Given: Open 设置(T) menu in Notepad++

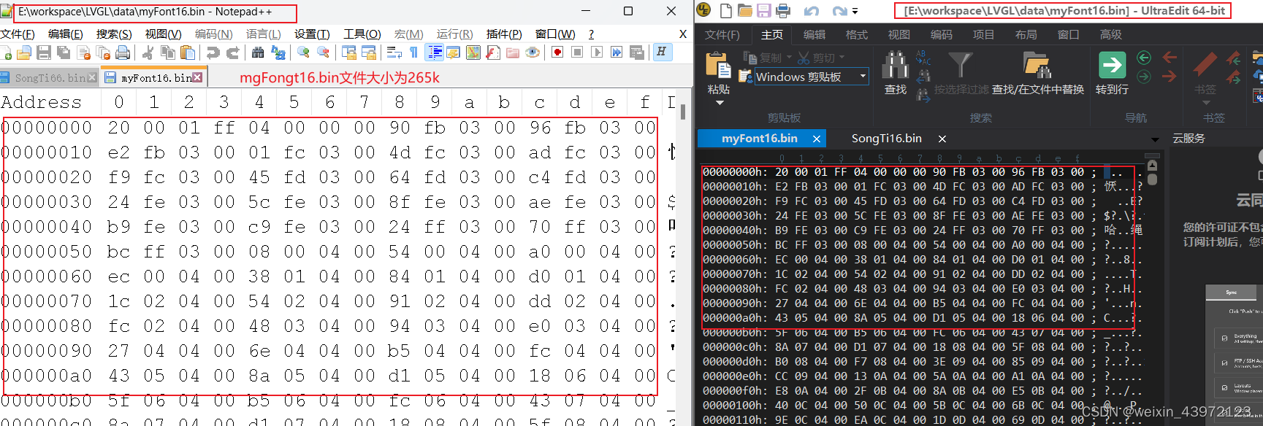Looking at the screenshot, I should click(x=312, y=34).
